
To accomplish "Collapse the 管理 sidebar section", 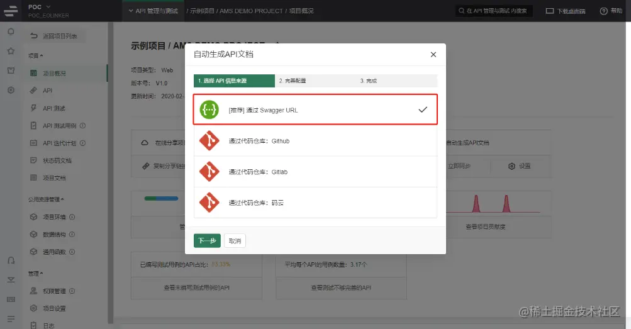I will tap(35, 274).
